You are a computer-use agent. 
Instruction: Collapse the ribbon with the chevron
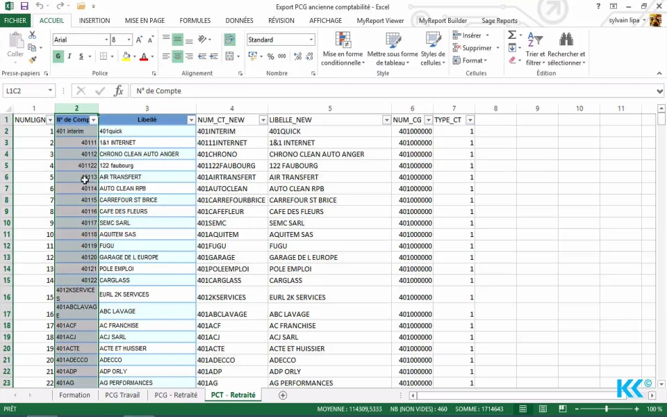tap(659, 73)
